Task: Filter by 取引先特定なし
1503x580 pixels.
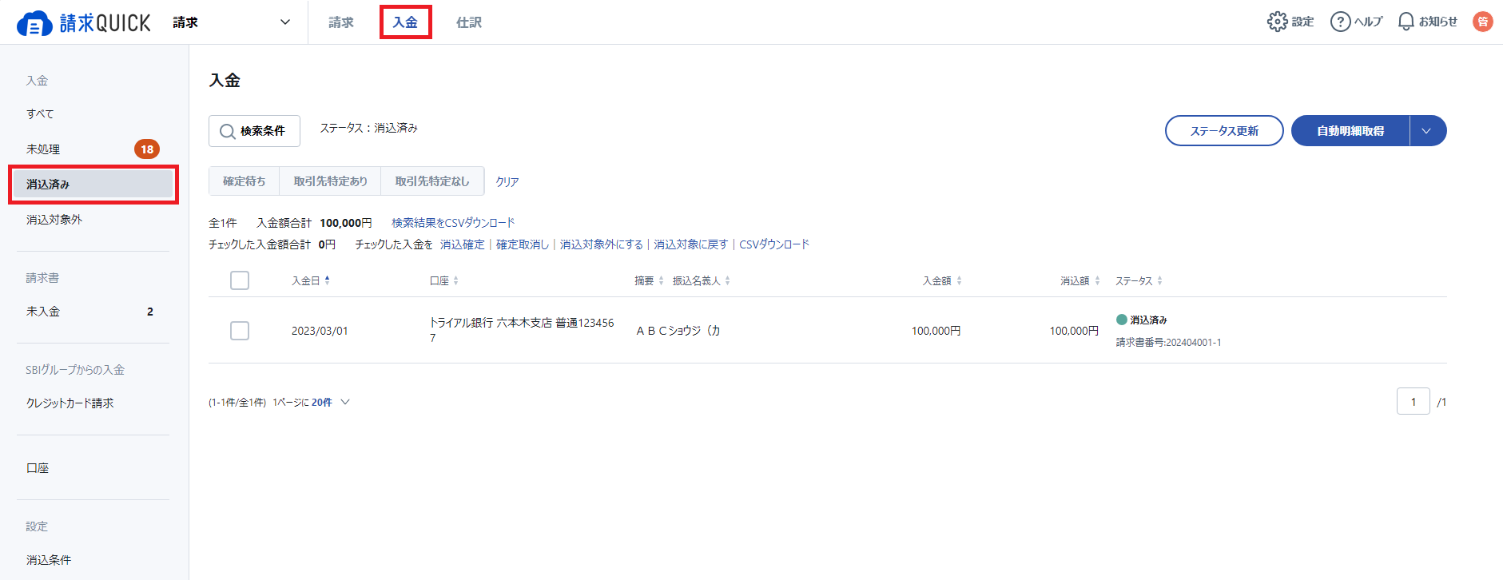Action: click(432, 181)
